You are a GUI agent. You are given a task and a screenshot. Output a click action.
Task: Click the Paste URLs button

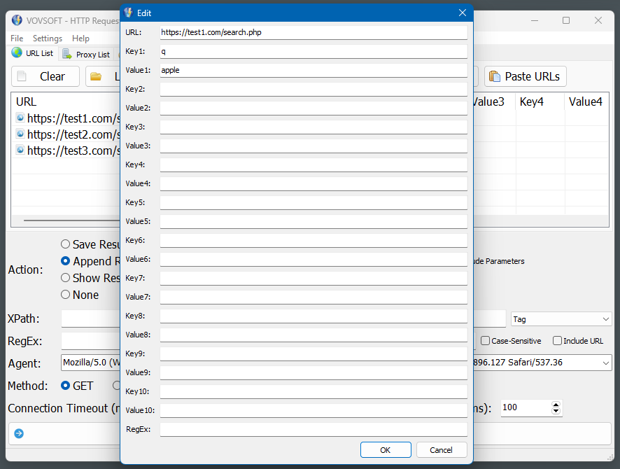click(525, 76)
